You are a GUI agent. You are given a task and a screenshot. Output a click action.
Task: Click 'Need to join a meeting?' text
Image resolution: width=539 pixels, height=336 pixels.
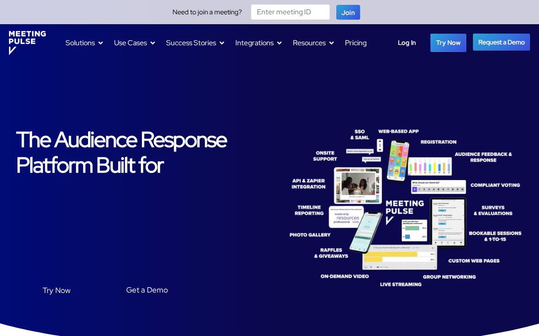pyautogui.click(x=207, y=12)
